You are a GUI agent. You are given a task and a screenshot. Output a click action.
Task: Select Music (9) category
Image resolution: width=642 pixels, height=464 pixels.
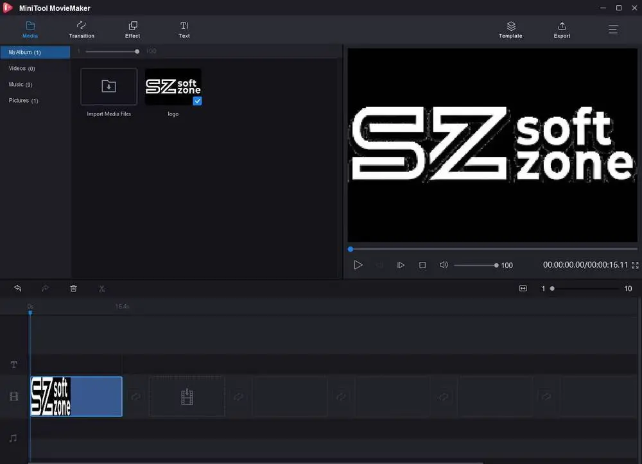(x=21, y=84)
